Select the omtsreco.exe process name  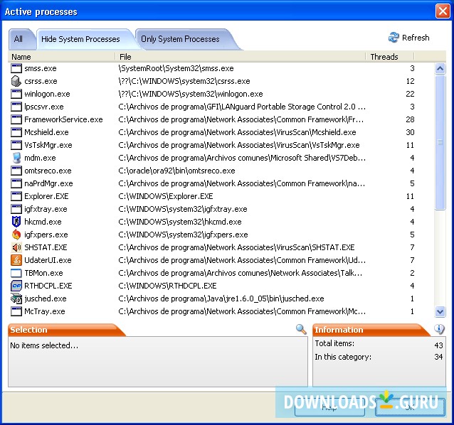(48, 171)
